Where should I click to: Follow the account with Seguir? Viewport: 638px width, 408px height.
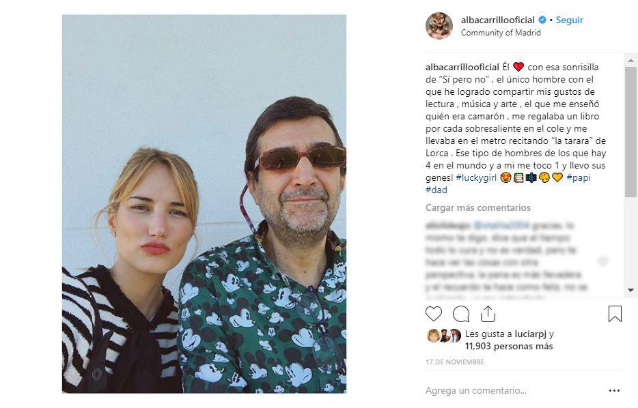pyautogui.click(x=569, y=20)
